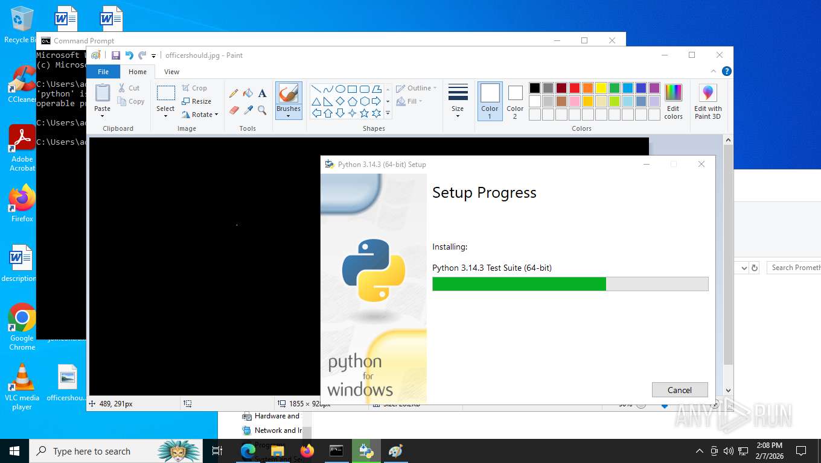The height and width of the screenshot is (463, 821).
Task: Open Paint Help question mark icon
Action: pos(727,71)
